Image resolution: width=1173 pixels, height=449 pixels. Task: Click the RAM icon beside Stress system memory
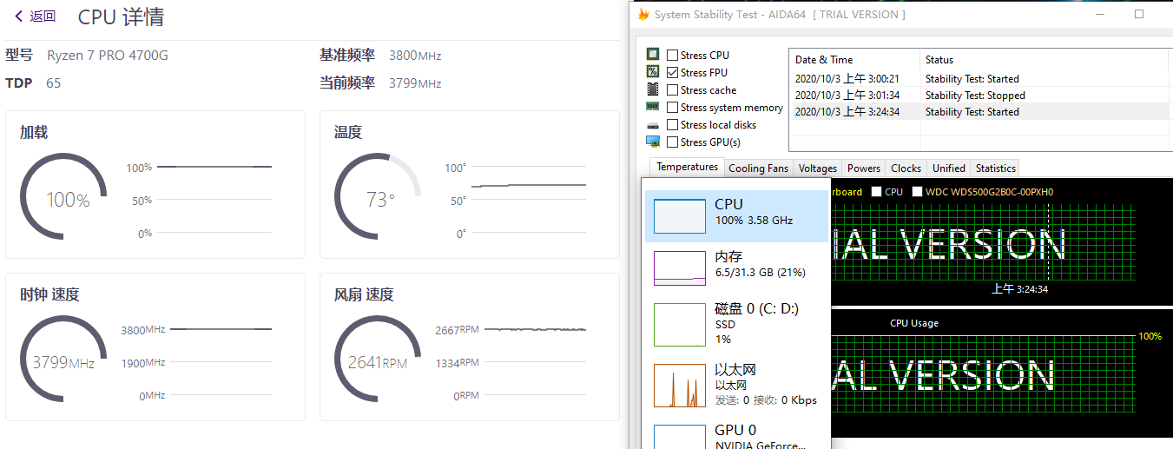[653, 106]
